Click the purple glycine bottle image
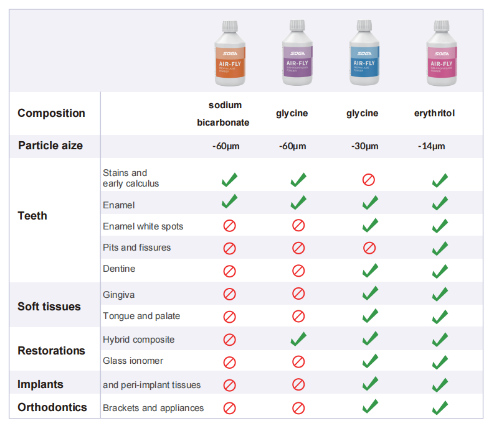Image resolution: width=494 pixels, height=426 pixels. pos(297,52)
